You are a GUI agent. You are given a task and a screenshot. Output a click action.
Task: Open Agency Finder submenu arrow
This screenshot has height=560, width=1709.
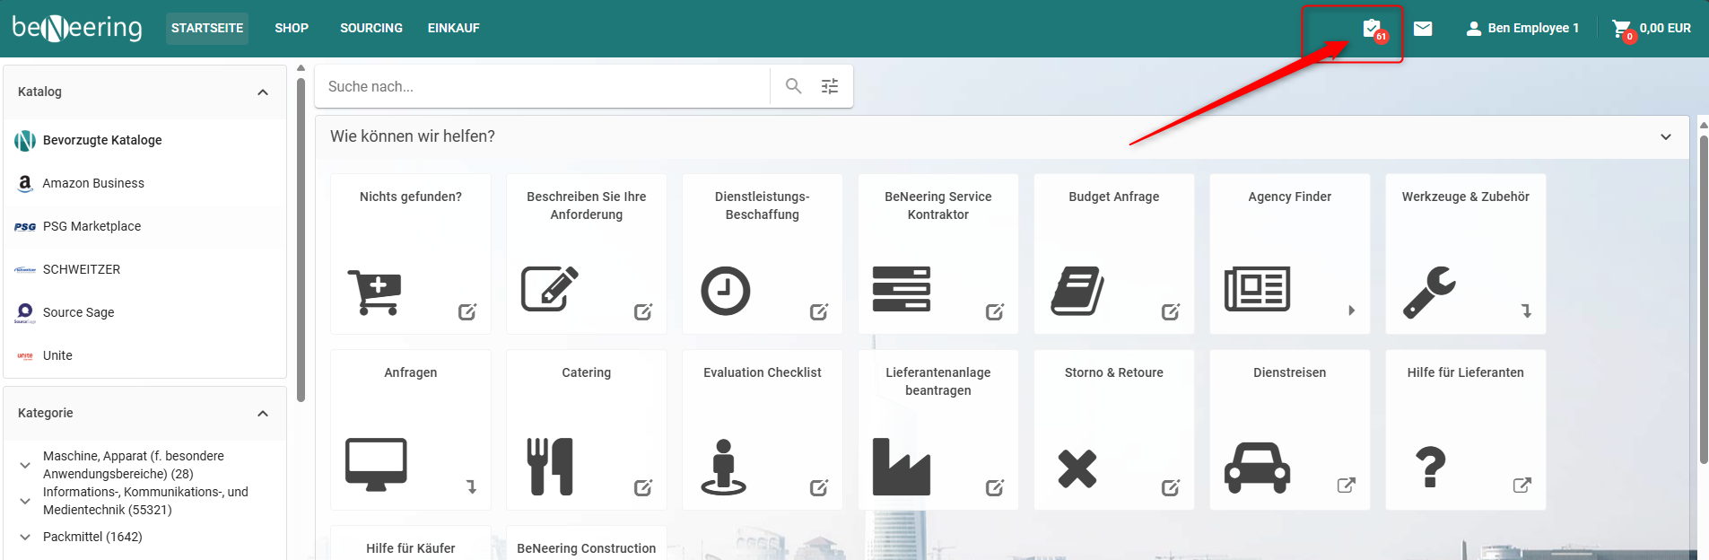pyautogui.click(x=1352, y=311)
